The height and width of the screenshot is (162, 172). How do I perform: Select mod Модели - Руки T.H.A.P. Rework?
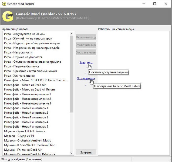tap(25, 131)
